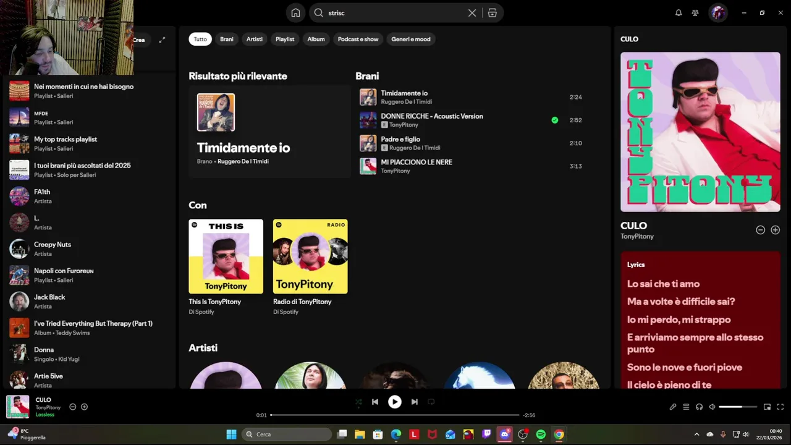Adjust the volume slider

pyautogui.click(x=738, y=407)
